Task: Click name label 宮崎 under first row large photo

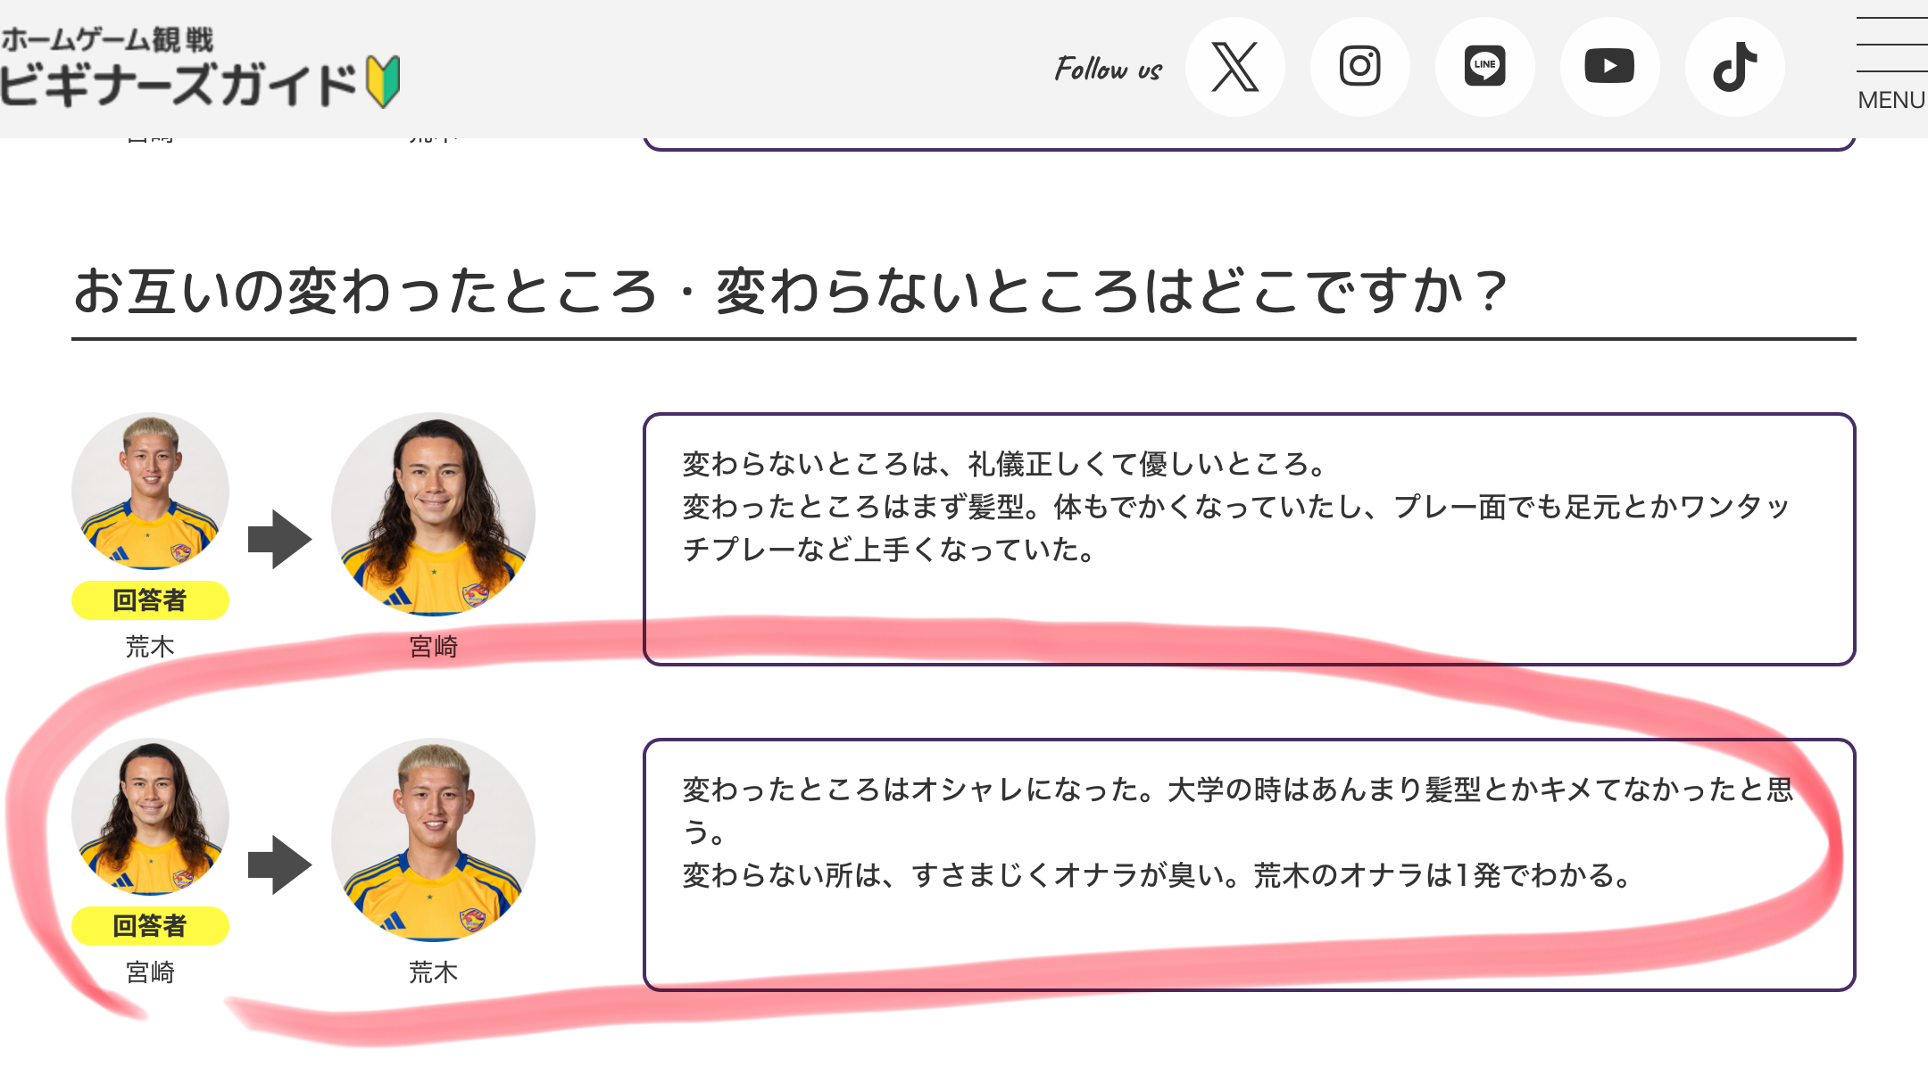Action: 433,646
